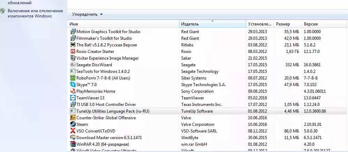The height and width of the screenshot is (152, 348).
Task: Click the WinRAR 4.20 icon
Action: pos(73,144)
